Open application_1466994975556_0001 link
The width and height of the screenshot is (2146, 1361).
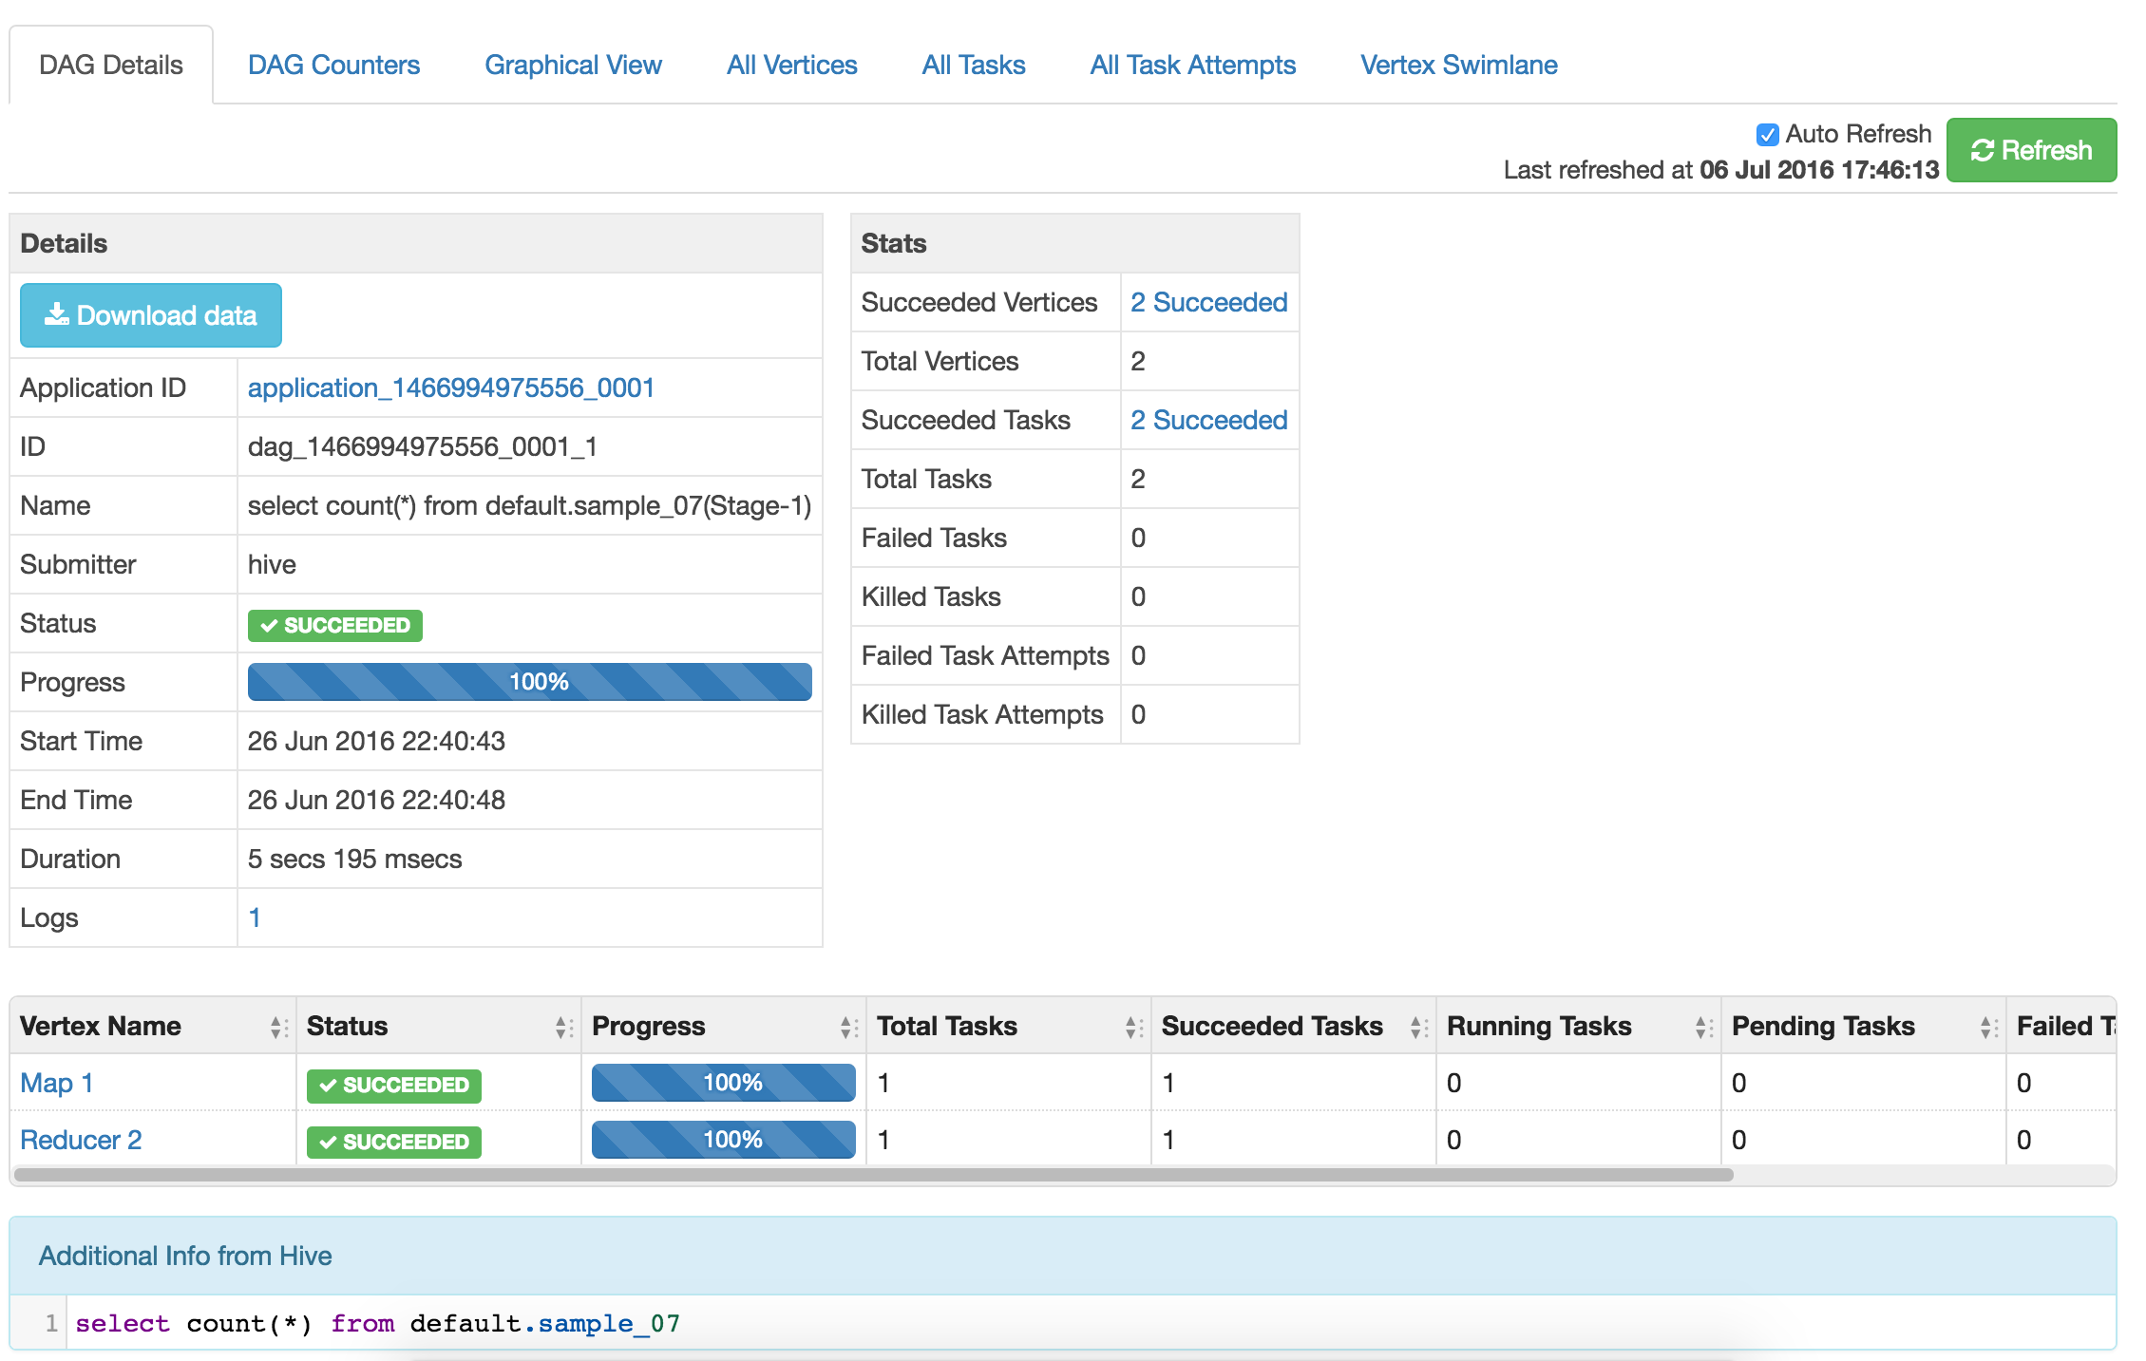click(450, 388)
